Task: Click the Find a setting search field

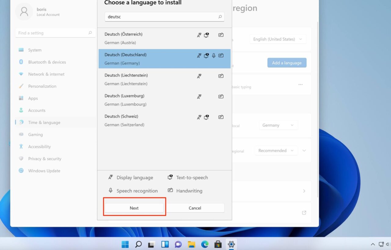Action: pyautogui.click(x=52, y=33)
